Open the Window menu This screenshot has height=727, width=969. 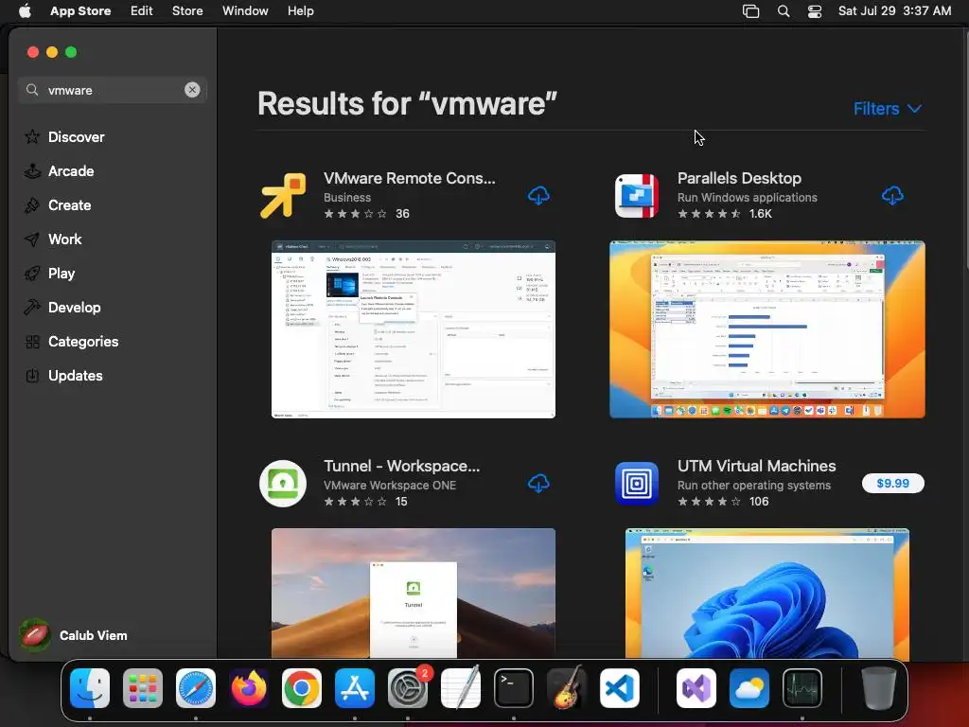(x=245, y=11)
